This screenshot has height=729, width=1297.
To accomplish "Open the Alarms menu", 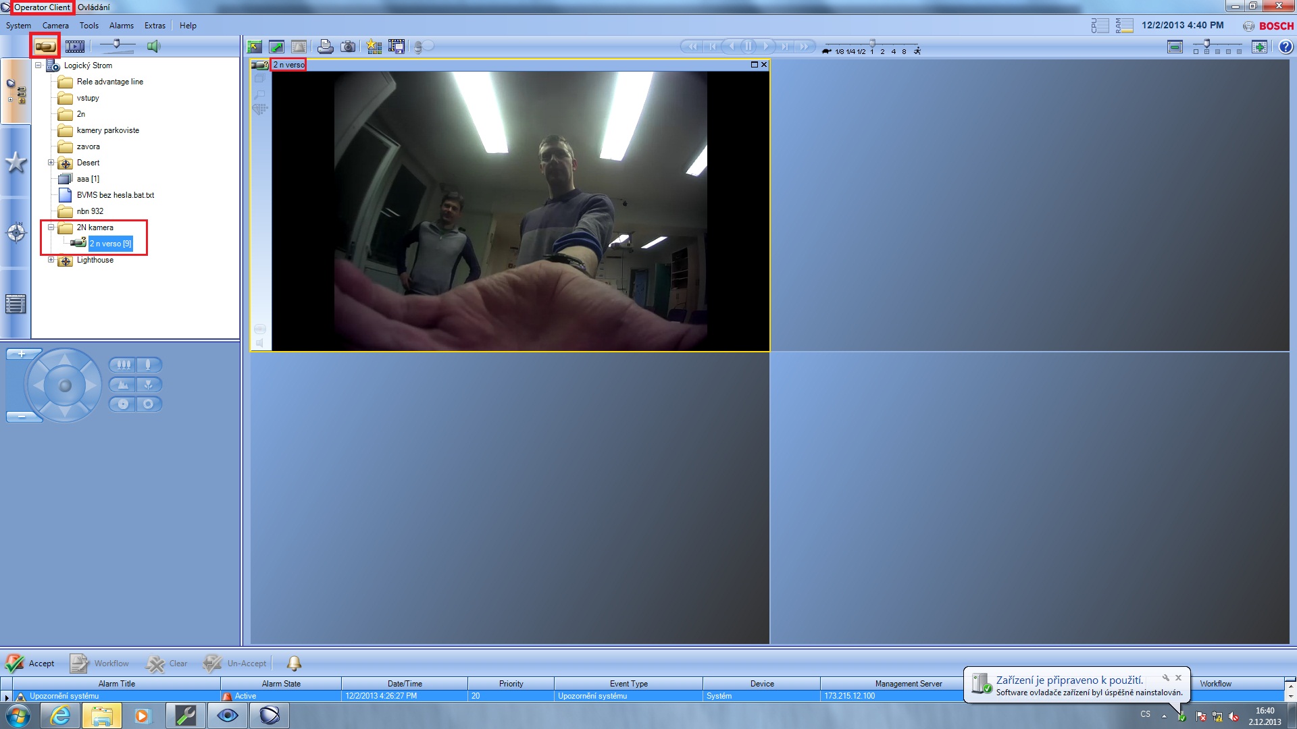I will click(x=122, y=26).
